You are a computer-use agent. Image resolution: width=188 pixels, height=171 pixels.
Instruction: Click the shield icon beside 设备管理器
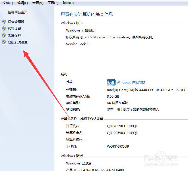click(4, 22)
